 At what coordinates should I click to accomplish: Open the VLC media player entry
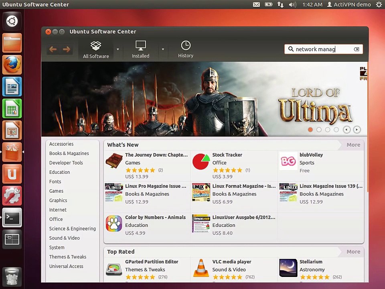tap(234, 270)
